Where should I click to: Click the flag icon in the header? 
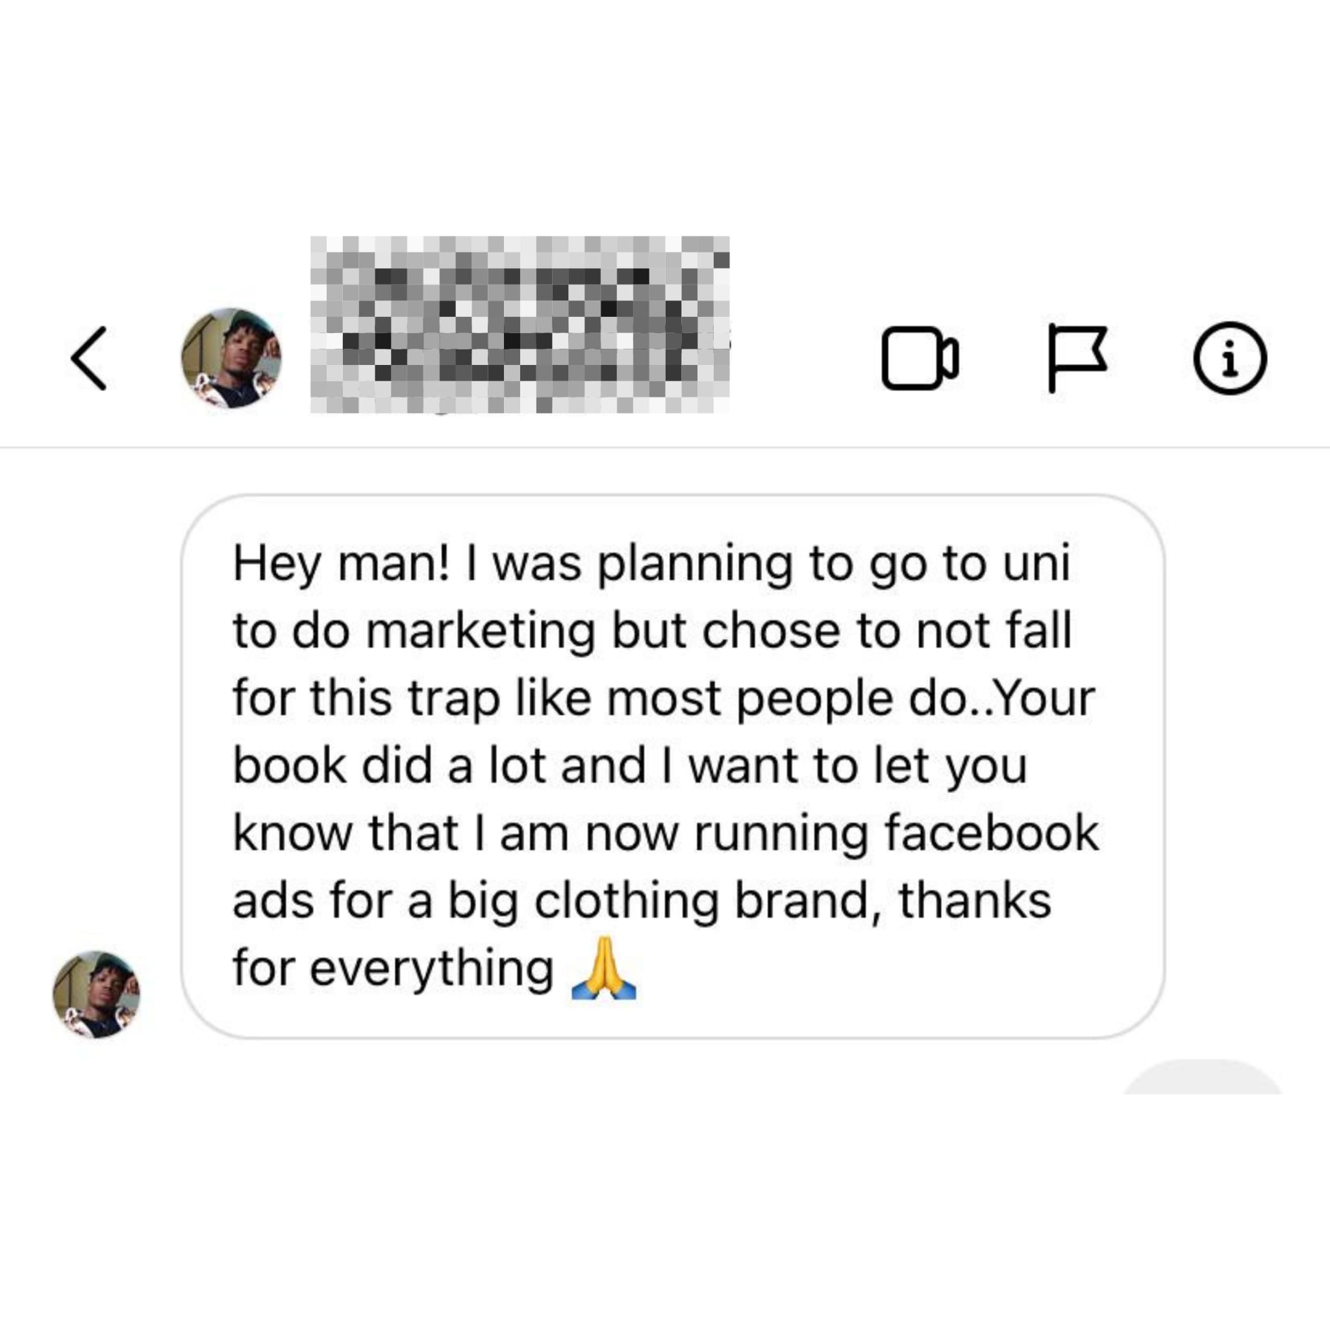coord(1077,358)
